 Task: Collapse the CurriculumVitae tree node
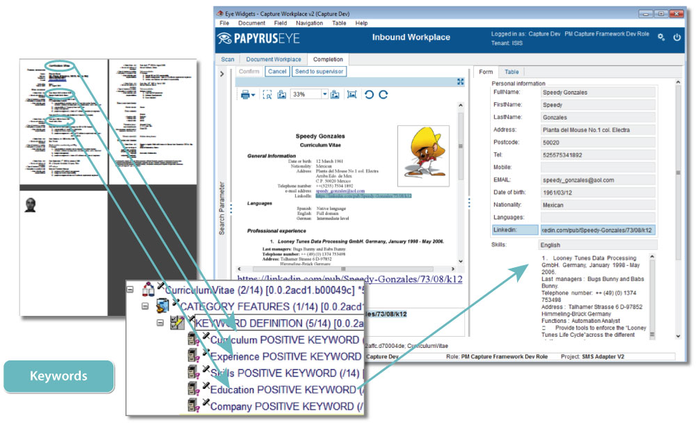click(x=130, y=289)
